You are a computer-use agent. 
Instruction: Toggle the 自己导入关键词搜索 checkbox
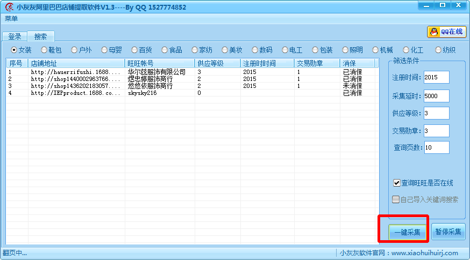tap(396, 199)
